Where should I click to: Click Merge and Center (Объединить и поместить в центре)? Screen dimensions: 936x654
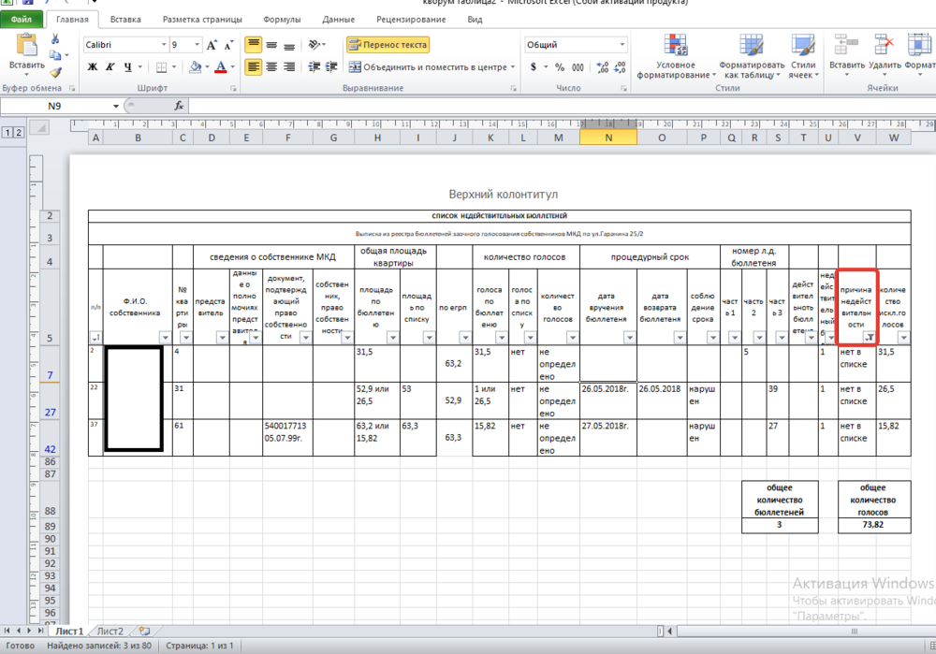(431, 67)
